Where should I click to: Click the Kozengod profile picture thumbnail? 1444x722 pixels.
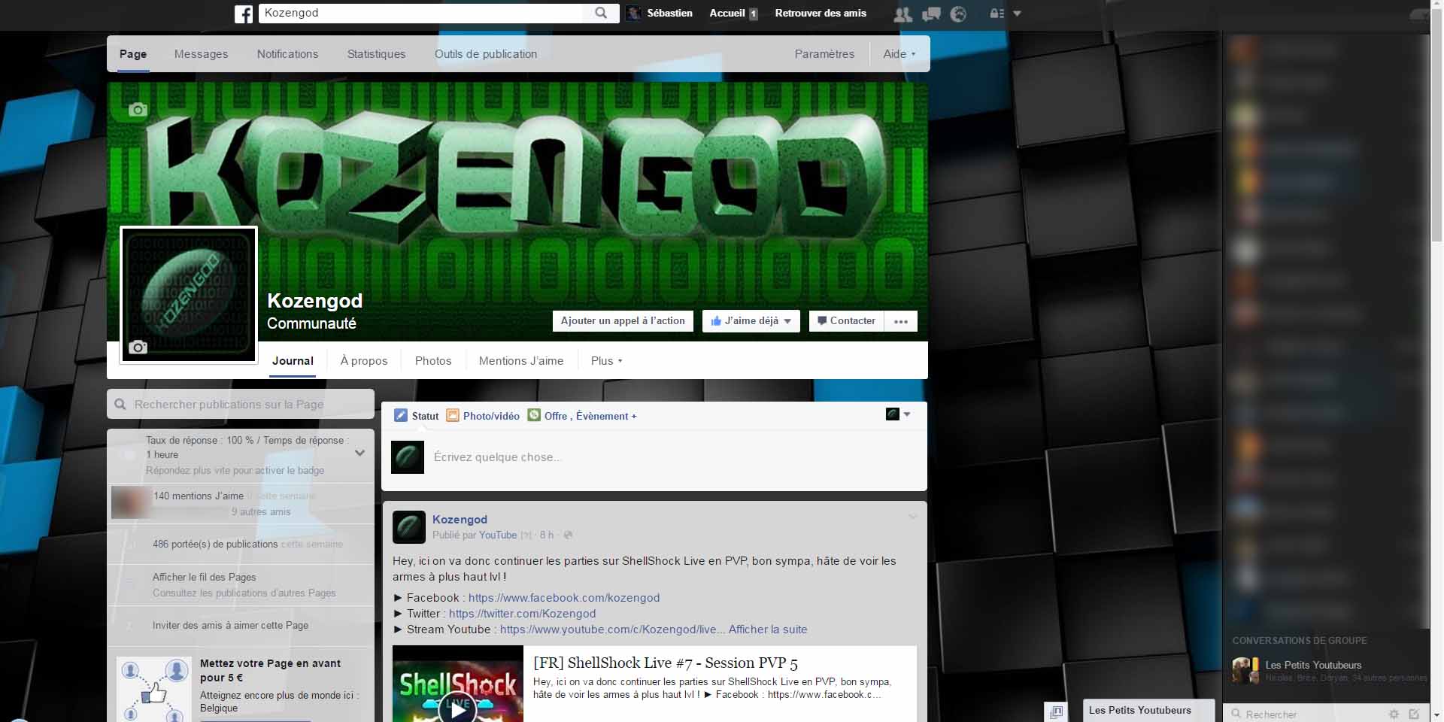[189, 294]
